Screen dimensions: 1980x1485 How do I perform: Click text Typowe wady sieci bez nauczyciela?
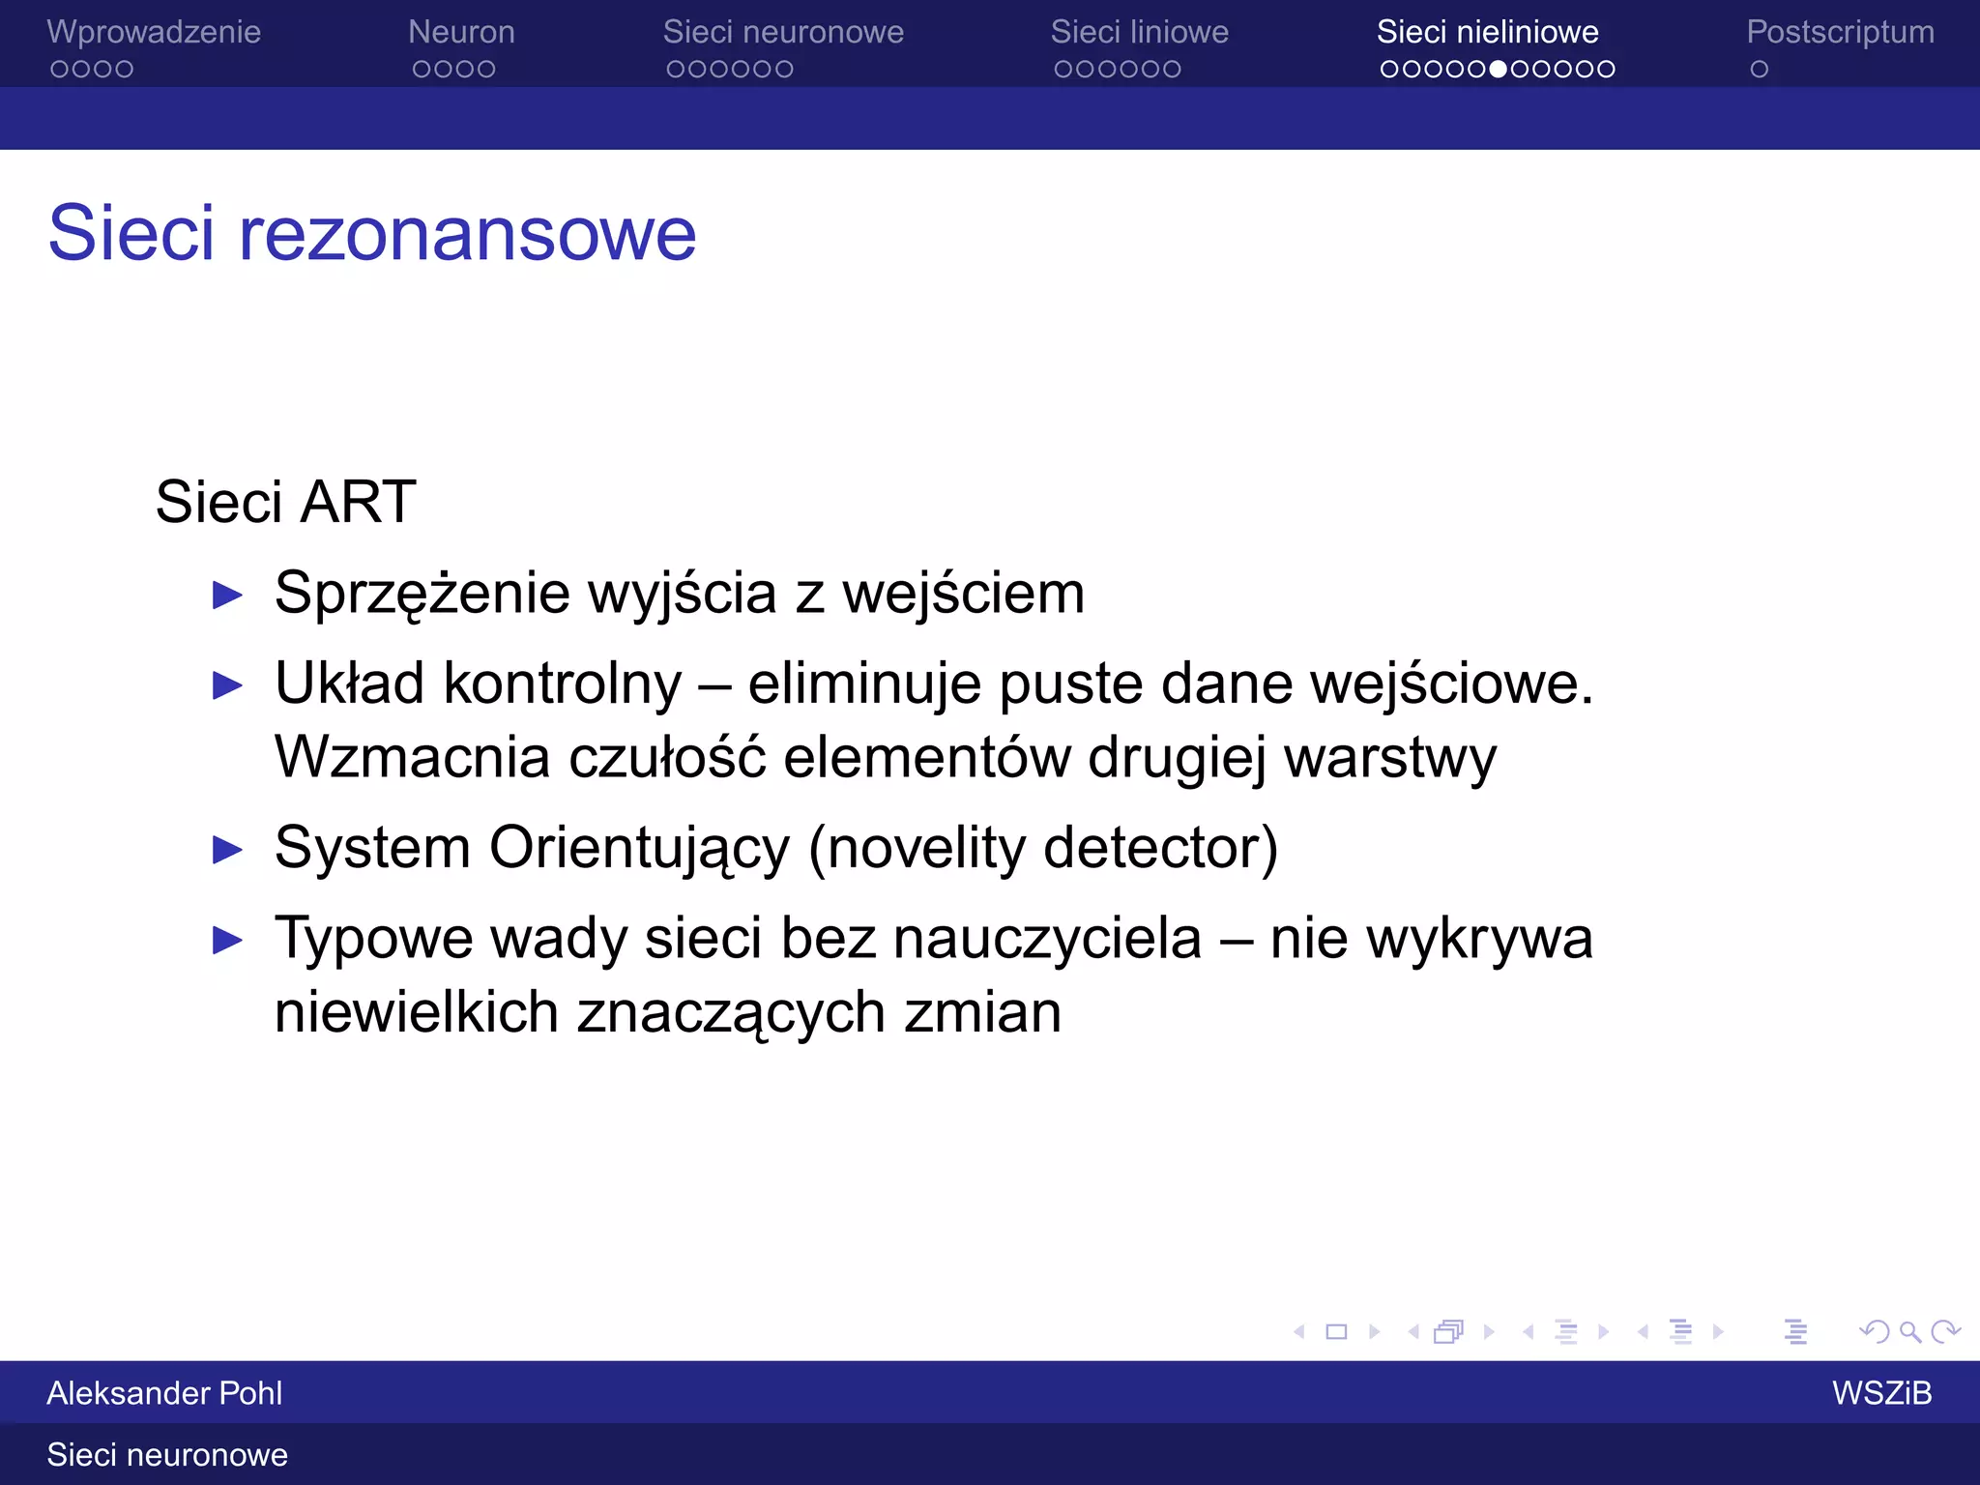pyautogui.click(x=739, y=939)
